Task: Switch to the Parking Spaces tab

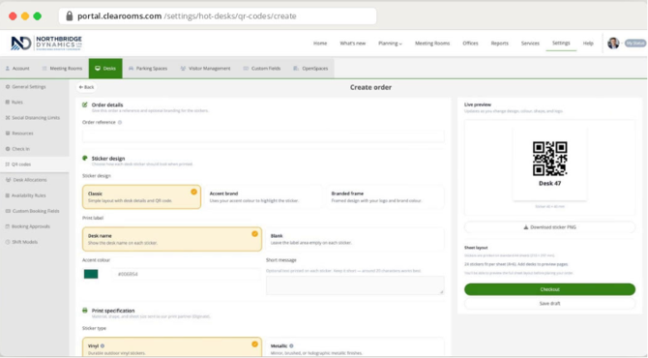Action: (148, 68)
